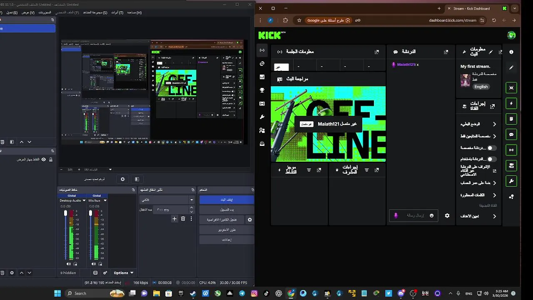
Task: Toggle visibility eye of display capture source
Action: (43, 160)
